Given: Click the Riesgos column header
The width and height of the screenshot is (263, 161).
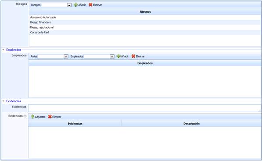Looking at the screenshot, I should tap(145, 12).
